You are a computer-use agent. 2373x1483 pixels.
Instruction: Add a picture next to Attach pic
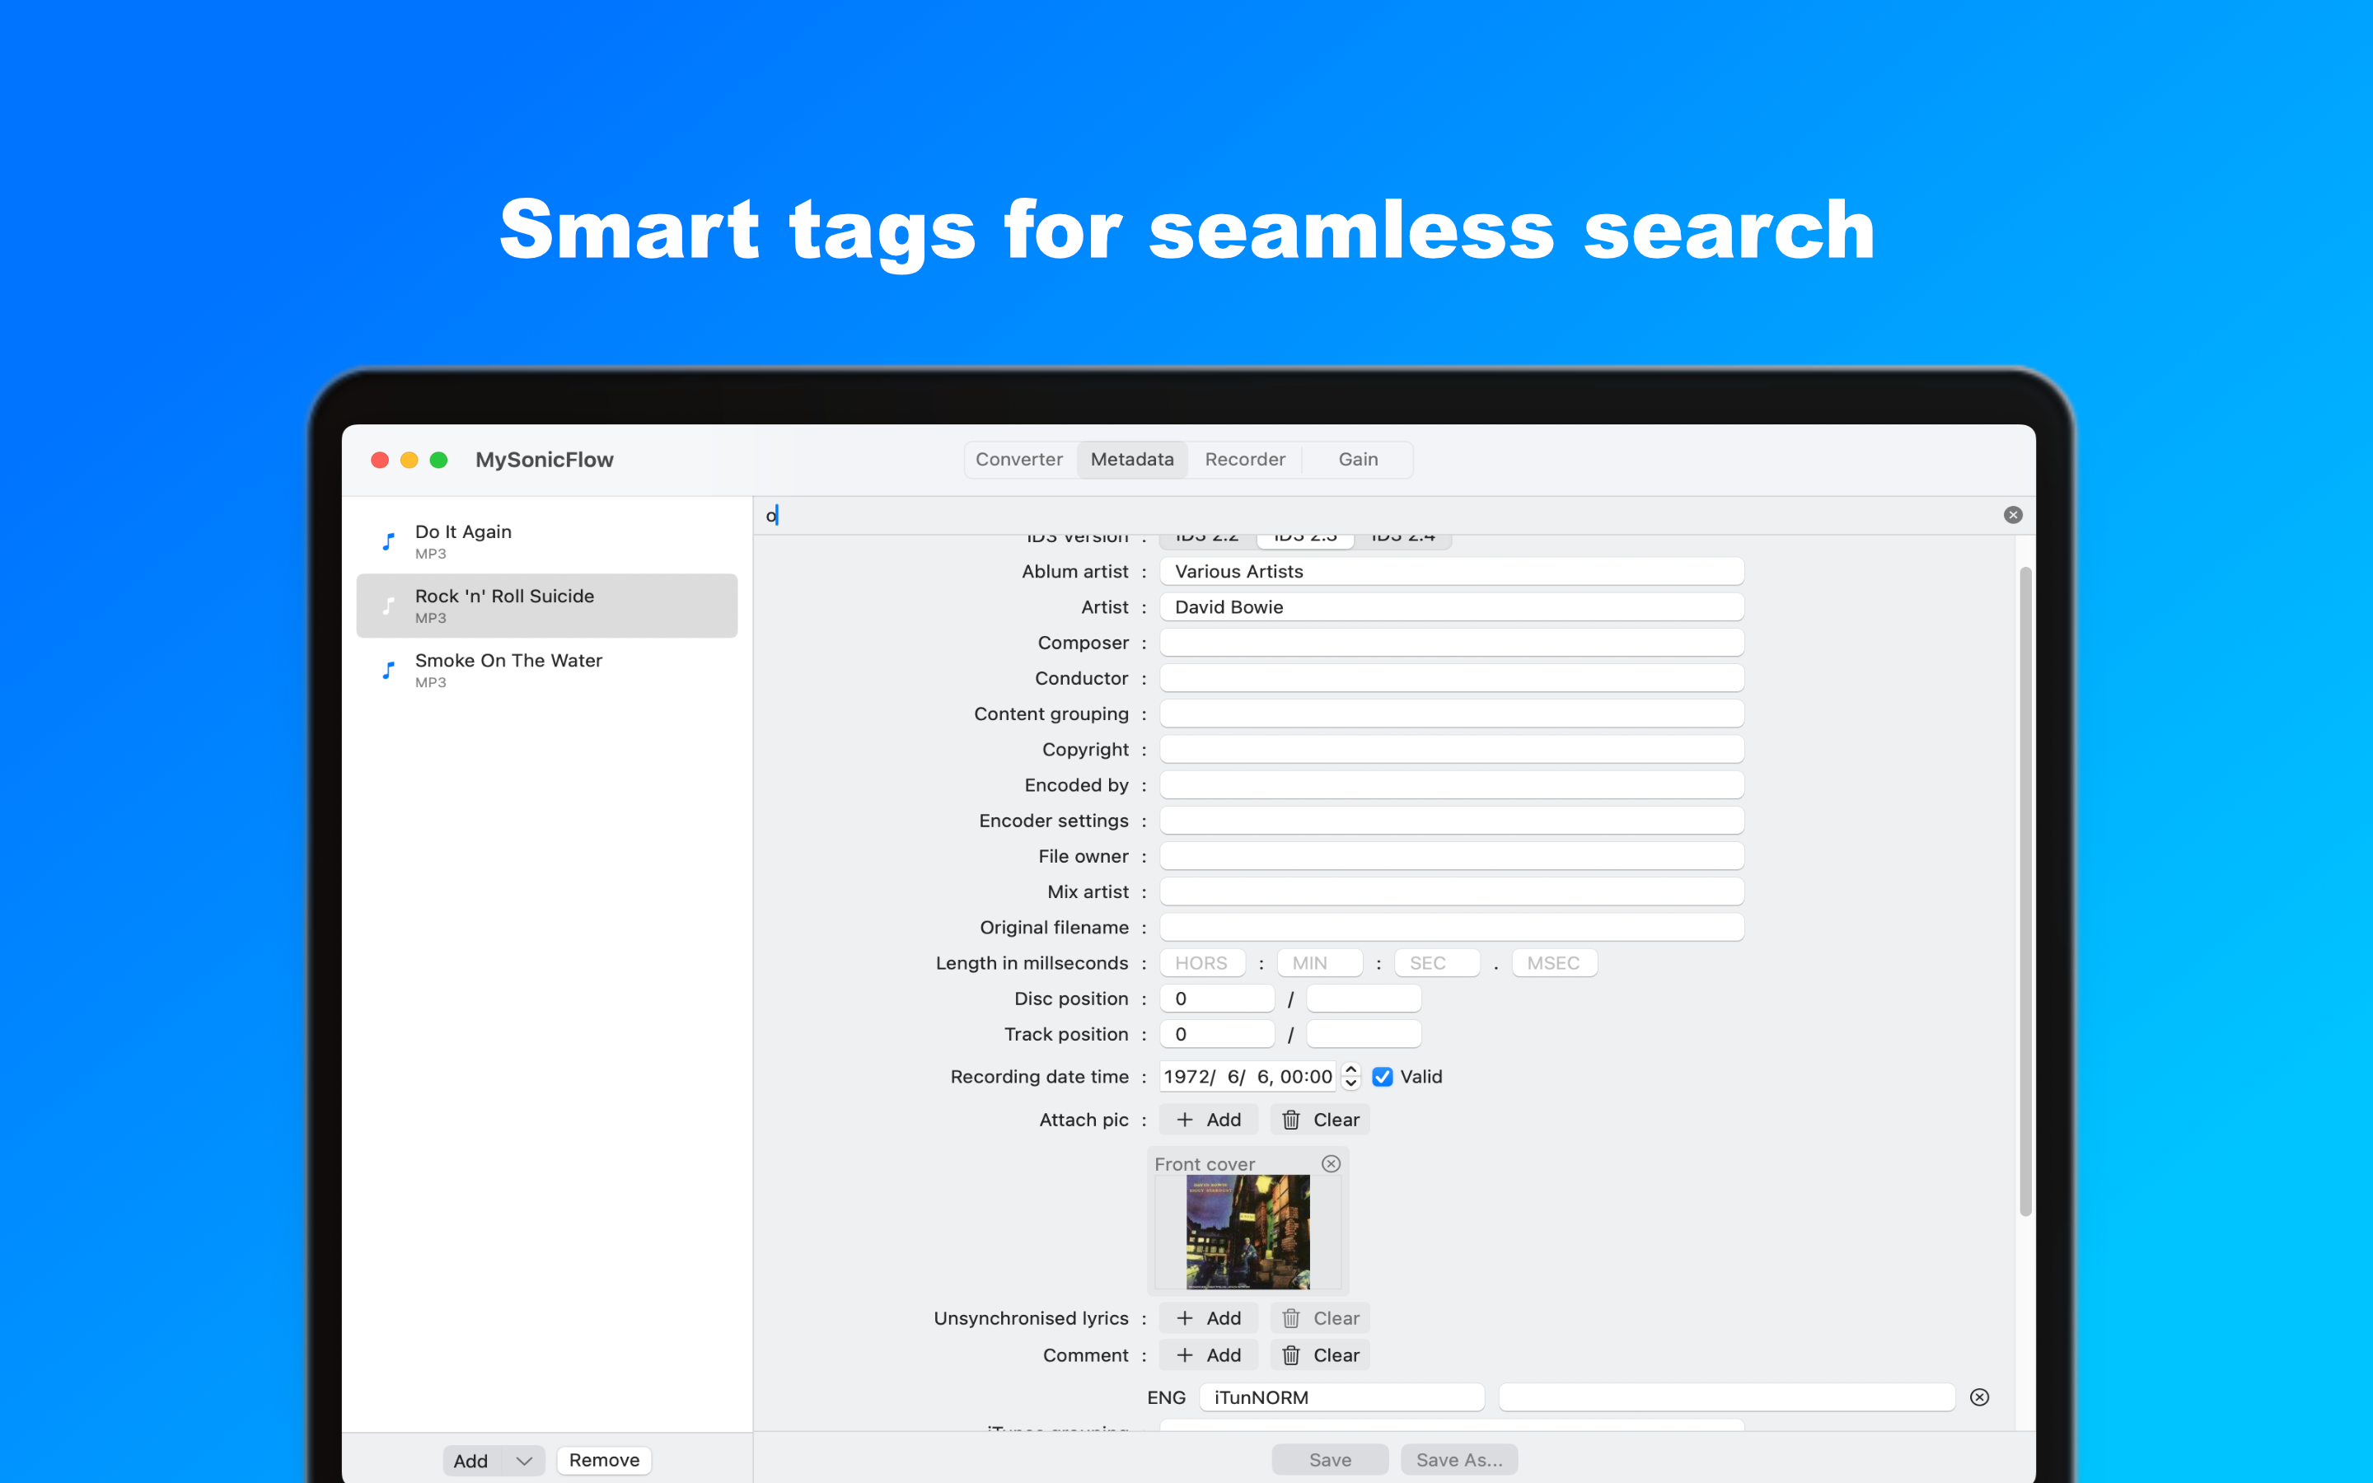point(1208,1119)
